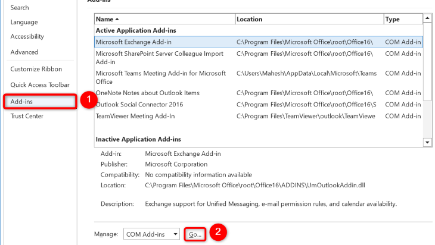Click the Inactive Application Add-ins group header
This screenshot has width=435, height=245.
[138, 139]
